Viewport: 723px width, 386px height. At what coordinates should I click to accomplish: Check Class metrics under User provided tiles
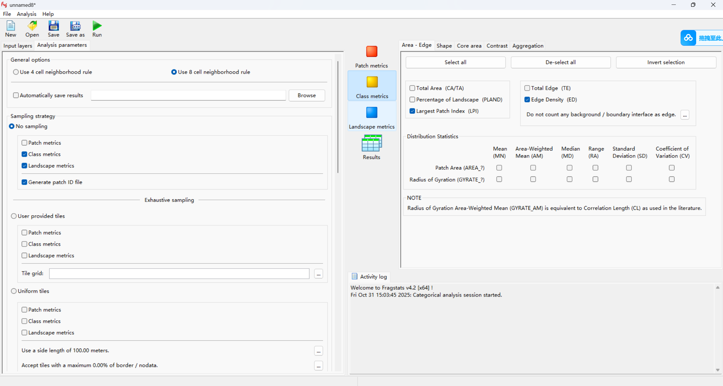pyautogui.click(x=24, y=244)
